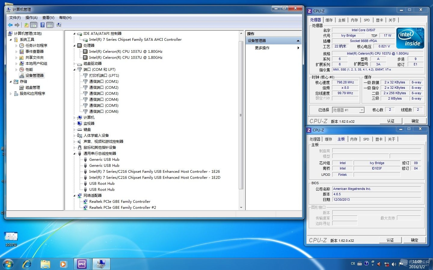Viewport: 433px width, 270px height.
Task: Select Task Scheduler (任务计划程序) in left tree
Action: click(x=36, y=46)
